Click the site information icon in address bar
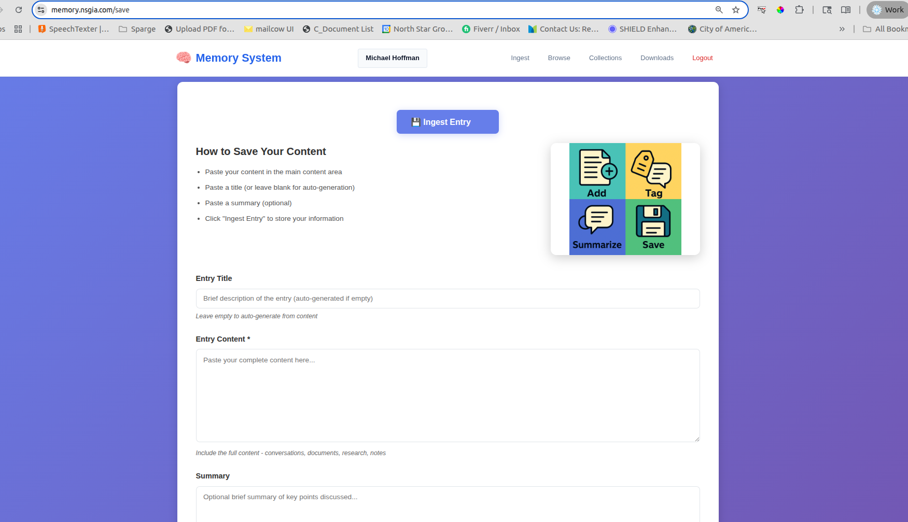The width and height of the screenshot is (908, 522). click(41, 10)
